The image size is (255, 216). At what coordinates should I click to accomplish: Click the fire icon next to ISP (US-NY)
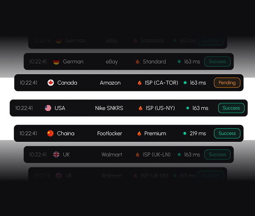point(141,108)
